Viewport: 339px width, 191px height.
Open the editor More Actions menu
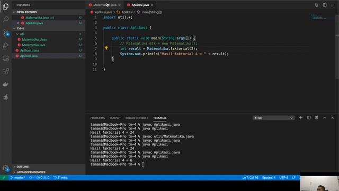click(333, 5)
